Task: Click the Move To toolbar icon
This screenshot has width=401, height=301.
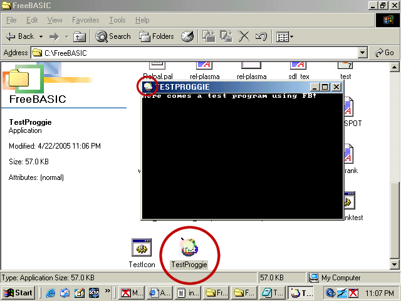Action: click(209, 36)
